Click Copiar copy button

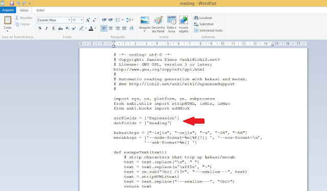click(22, 24)
